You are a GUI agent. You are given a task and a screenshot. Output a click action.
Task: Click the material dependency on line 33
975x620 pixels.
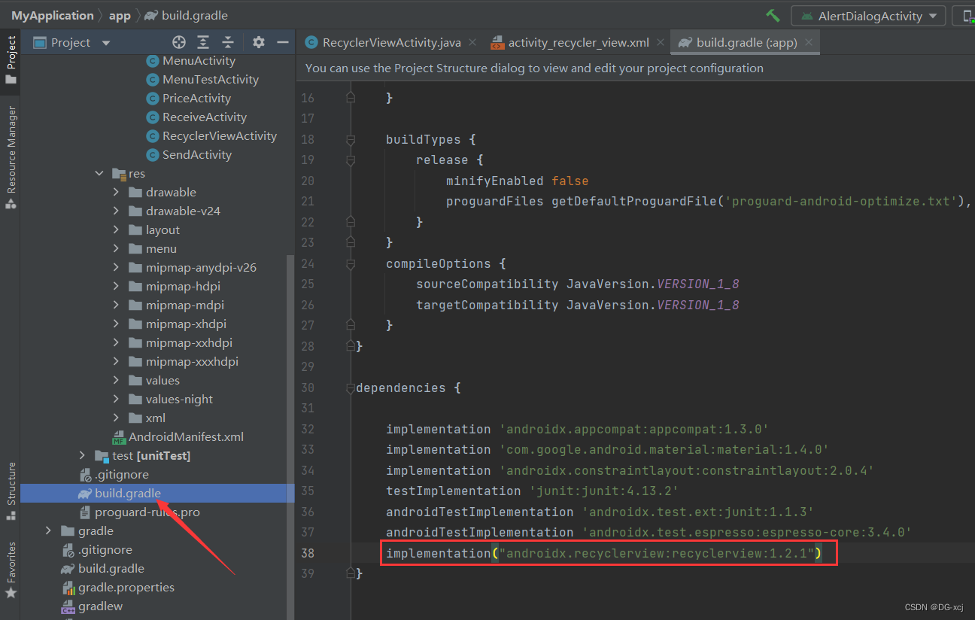coord(607,449)
